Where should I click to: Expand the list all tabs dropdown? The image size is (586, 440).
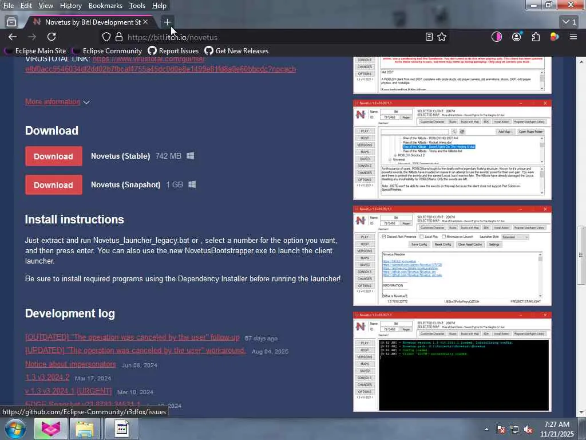[x=569, y=22]
